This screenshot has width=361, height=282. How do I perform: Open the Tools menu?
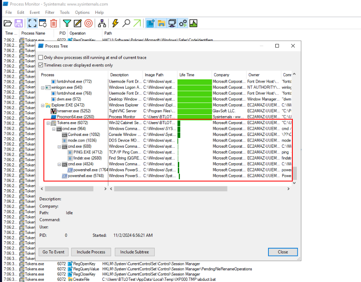[65, 13]
